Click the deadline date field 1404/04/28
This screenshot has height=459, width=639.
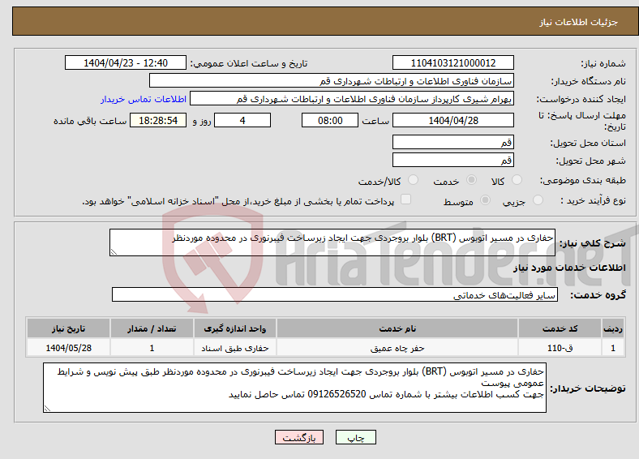click(452, 120)
